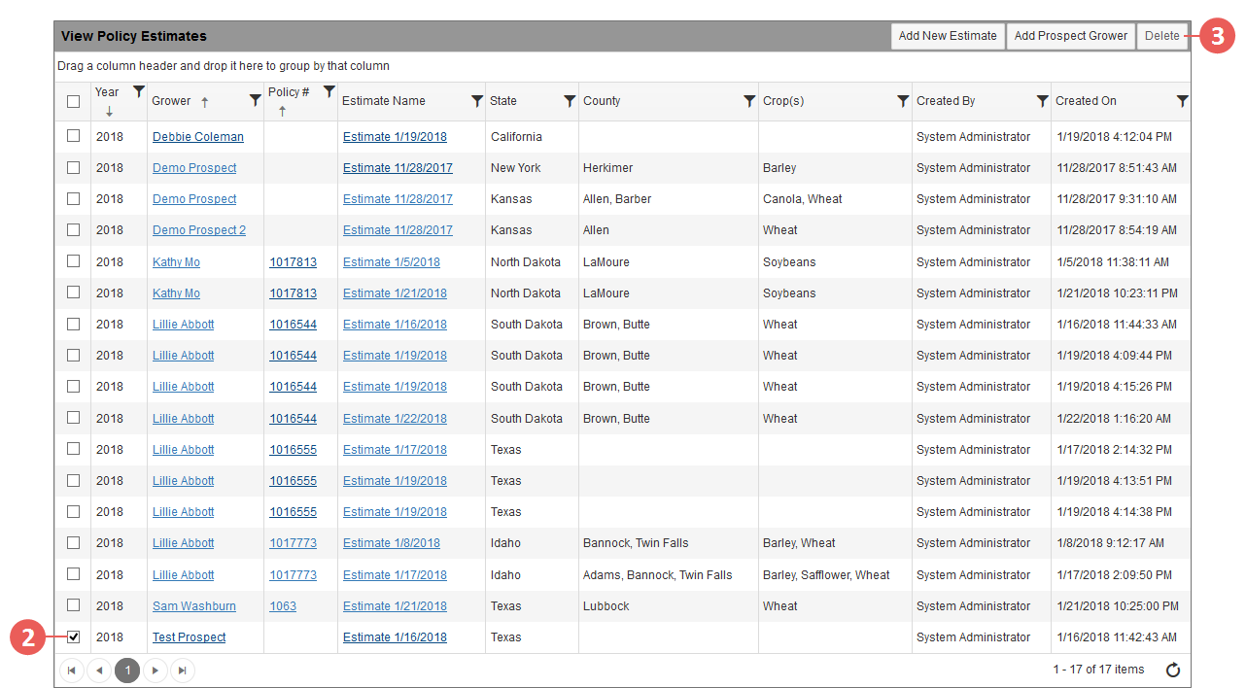The height and width of the screenshot is (688, 1246).
Task: Click the group-by drop area hint text
Action: (x=224, y=66)
